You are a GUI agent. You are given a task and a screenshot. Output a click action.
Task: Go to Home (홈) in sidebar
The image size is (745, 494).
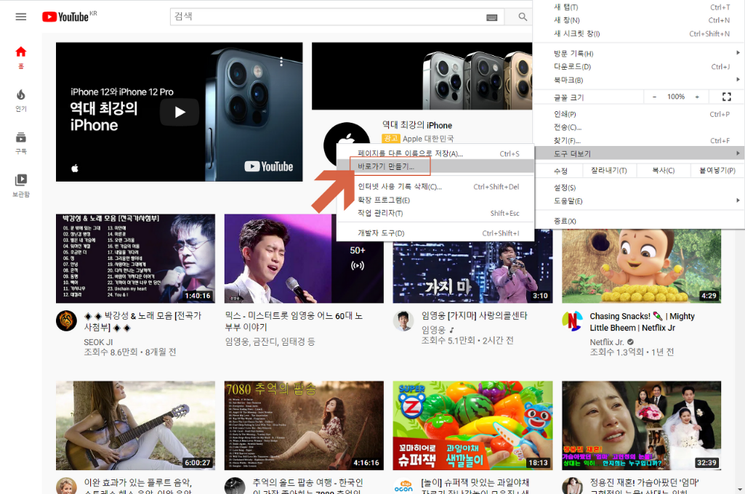point(21,57)
